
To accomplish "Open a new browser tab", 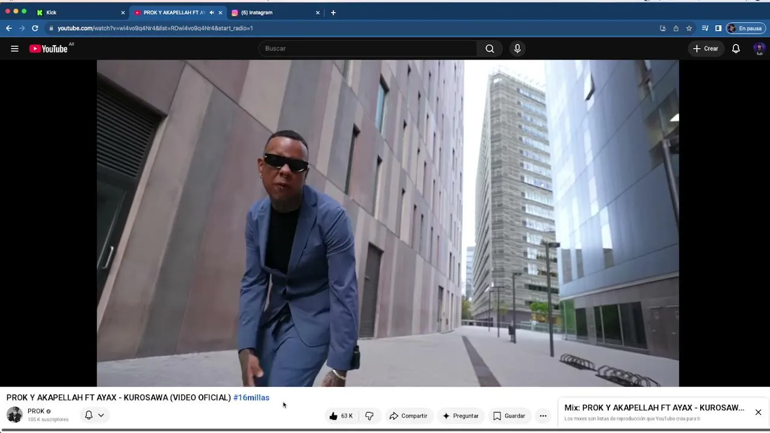I will click(x=333, y=13).
